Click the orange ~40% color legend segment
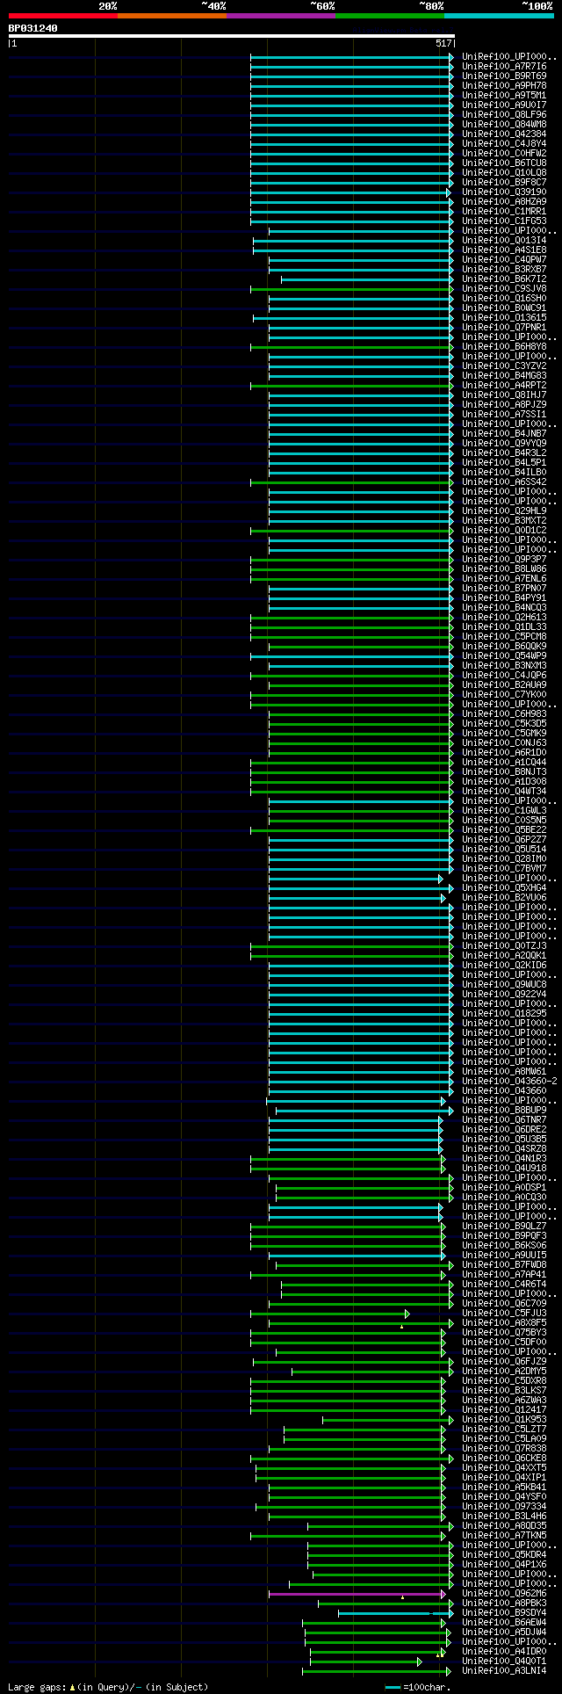 click(172, 16)
